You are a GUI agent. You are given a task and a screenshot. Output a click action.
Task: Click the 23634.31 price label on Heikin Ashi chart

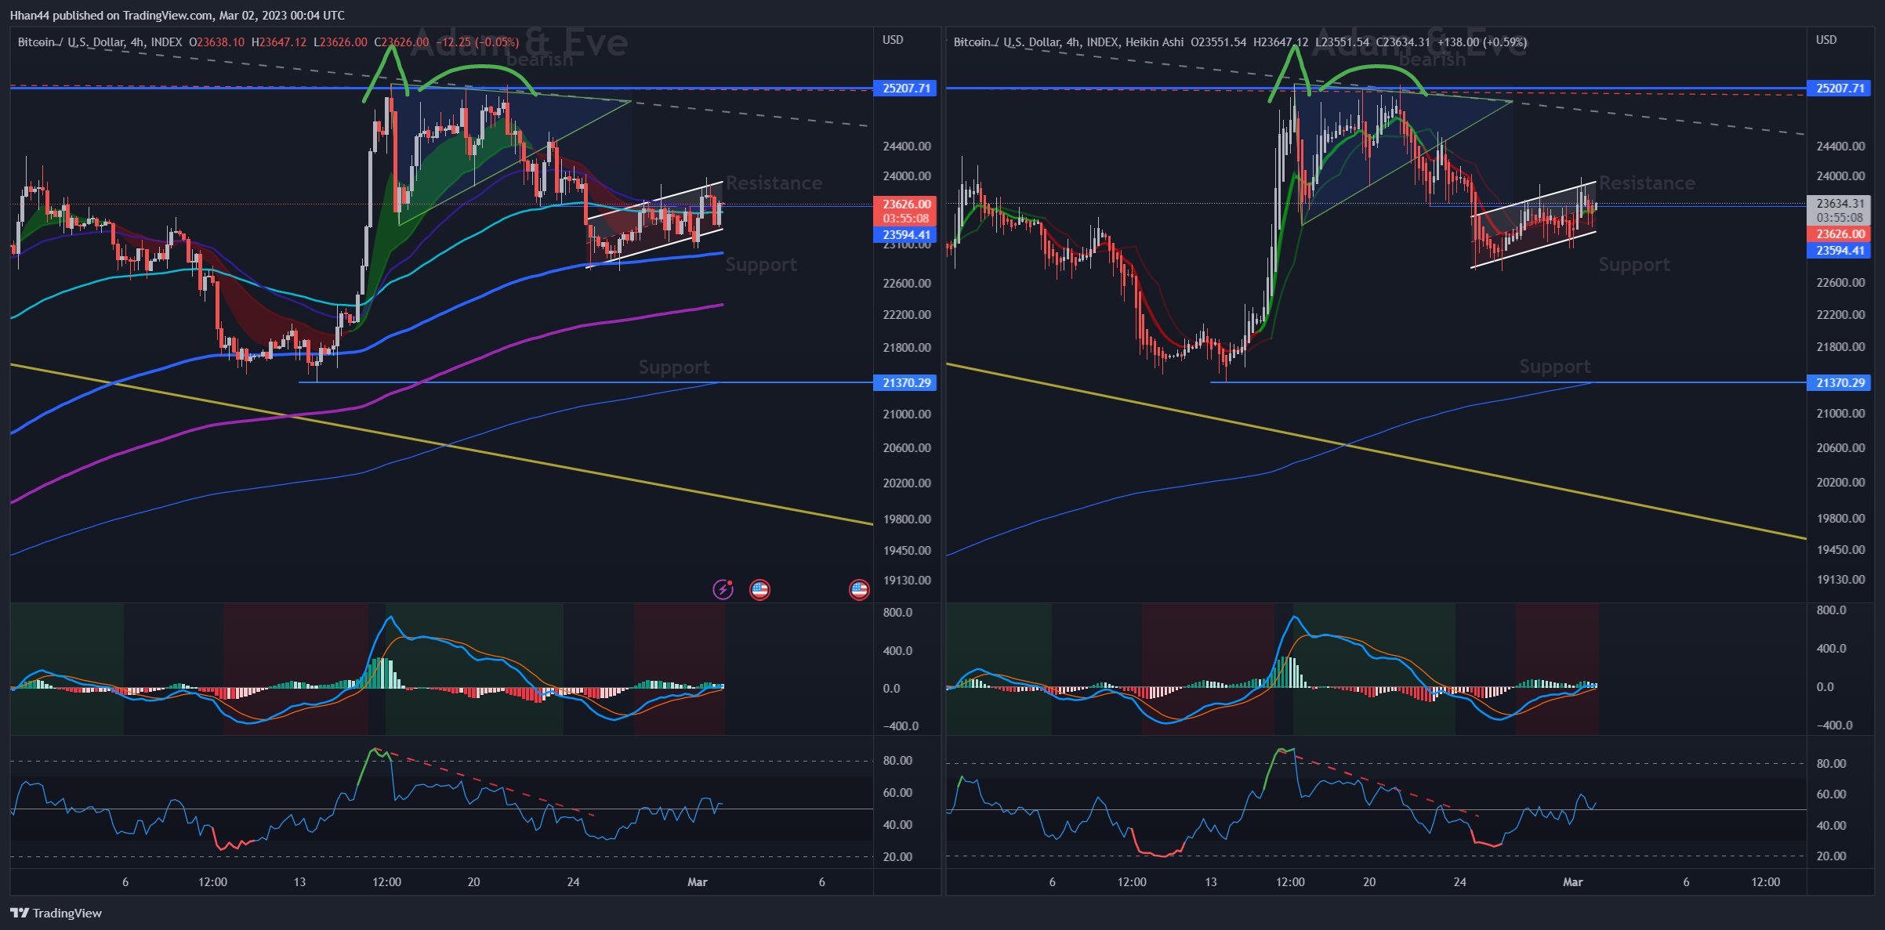click(1840, 203)
